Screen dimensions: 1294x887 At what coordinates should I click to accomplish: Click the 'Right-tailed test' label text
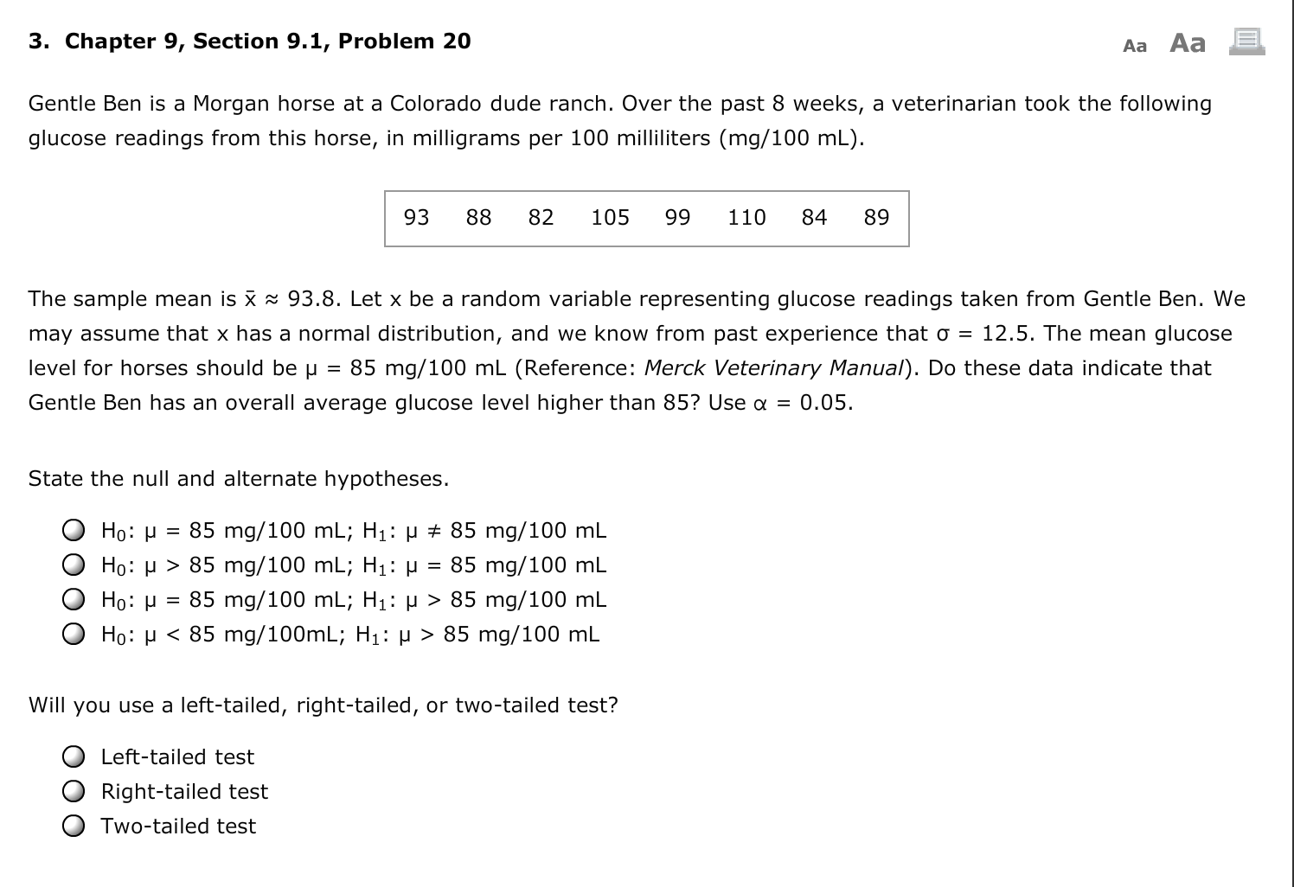coord(184,790)
